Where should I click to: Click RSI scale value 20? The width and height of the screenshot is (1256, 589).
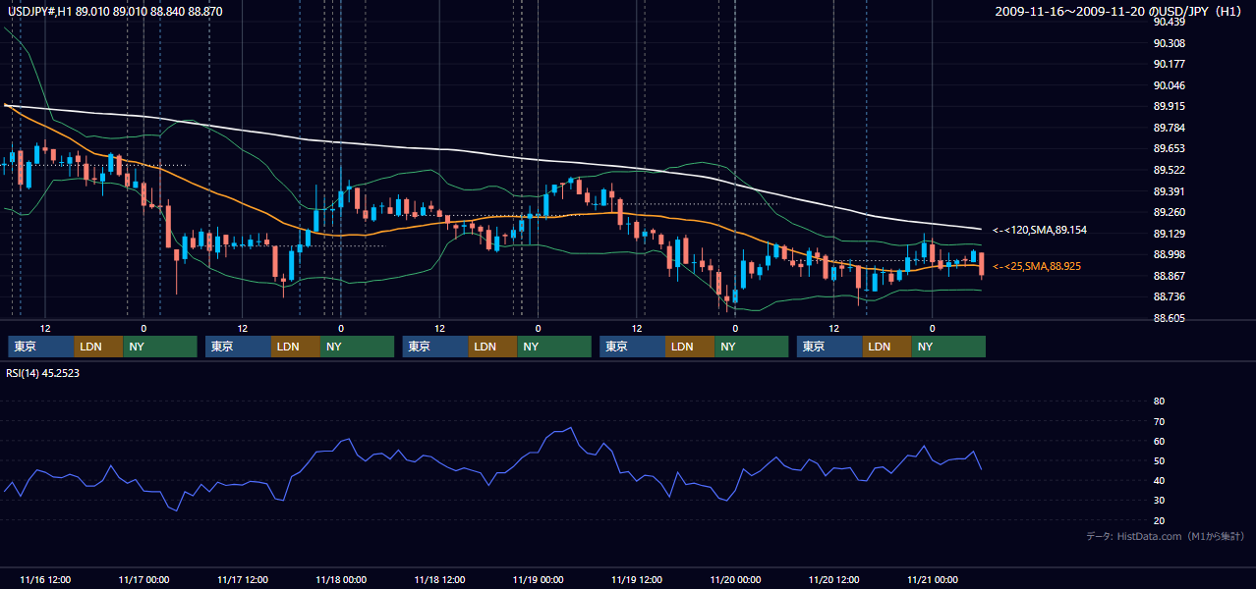click(x=1159, y=520)
